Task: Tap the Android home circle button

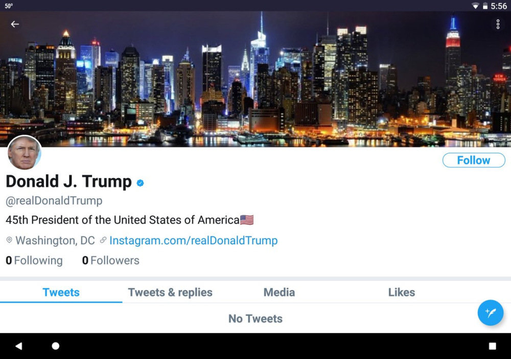Action: 56,346
